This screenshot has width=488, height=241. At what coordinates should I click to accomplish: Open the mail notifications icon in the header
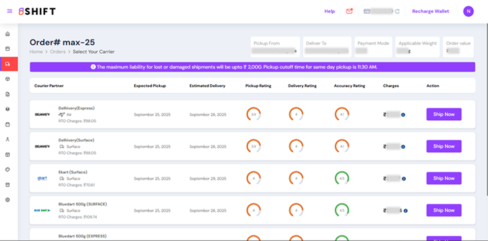(349, 11)
